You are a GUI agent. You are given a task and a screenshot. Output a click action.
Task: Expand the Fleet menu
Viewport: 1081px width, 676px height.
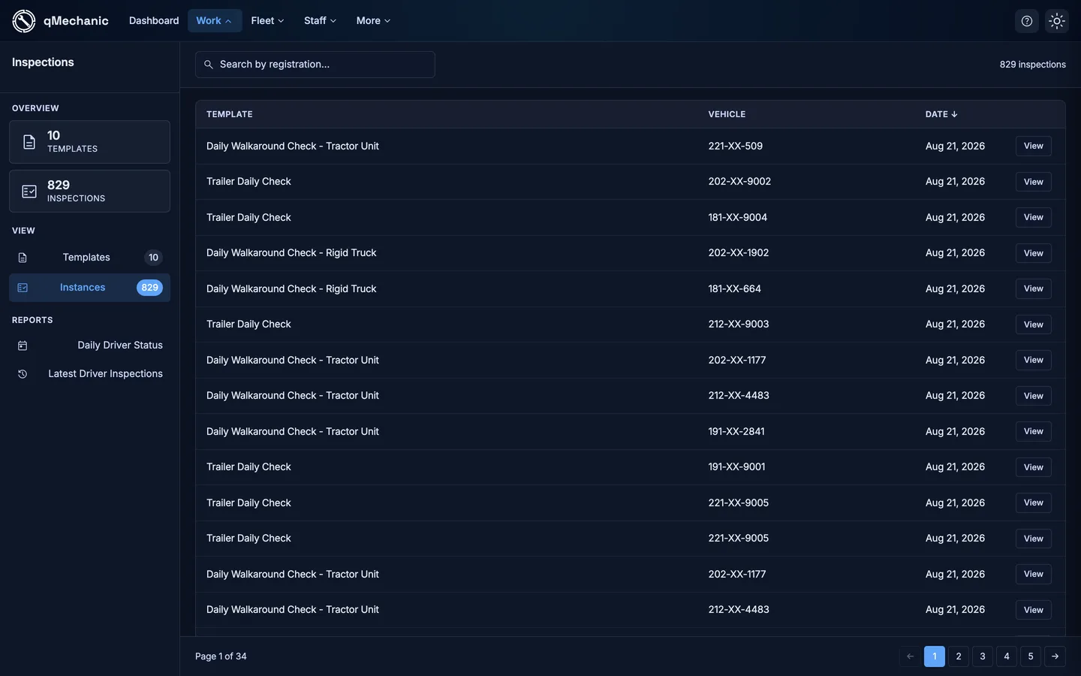click(x=267, y=21)
